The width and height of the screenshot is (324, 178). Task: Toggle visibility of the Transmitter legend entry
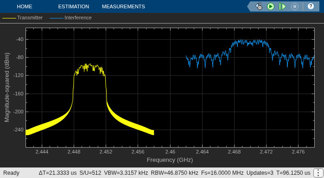[22, 18]
